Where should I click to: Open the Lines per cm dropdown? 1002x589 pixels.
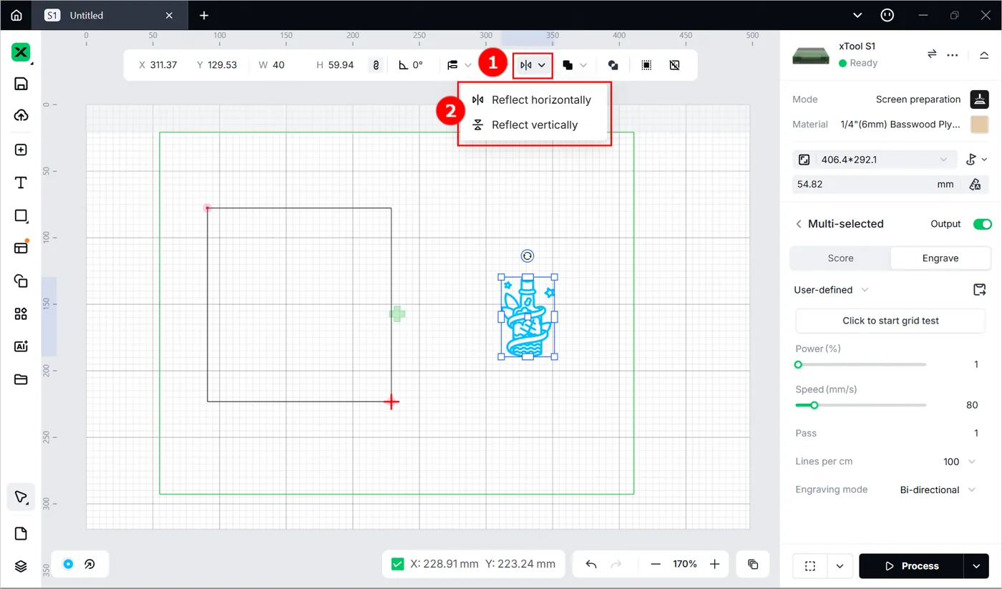tap(960, 462)
